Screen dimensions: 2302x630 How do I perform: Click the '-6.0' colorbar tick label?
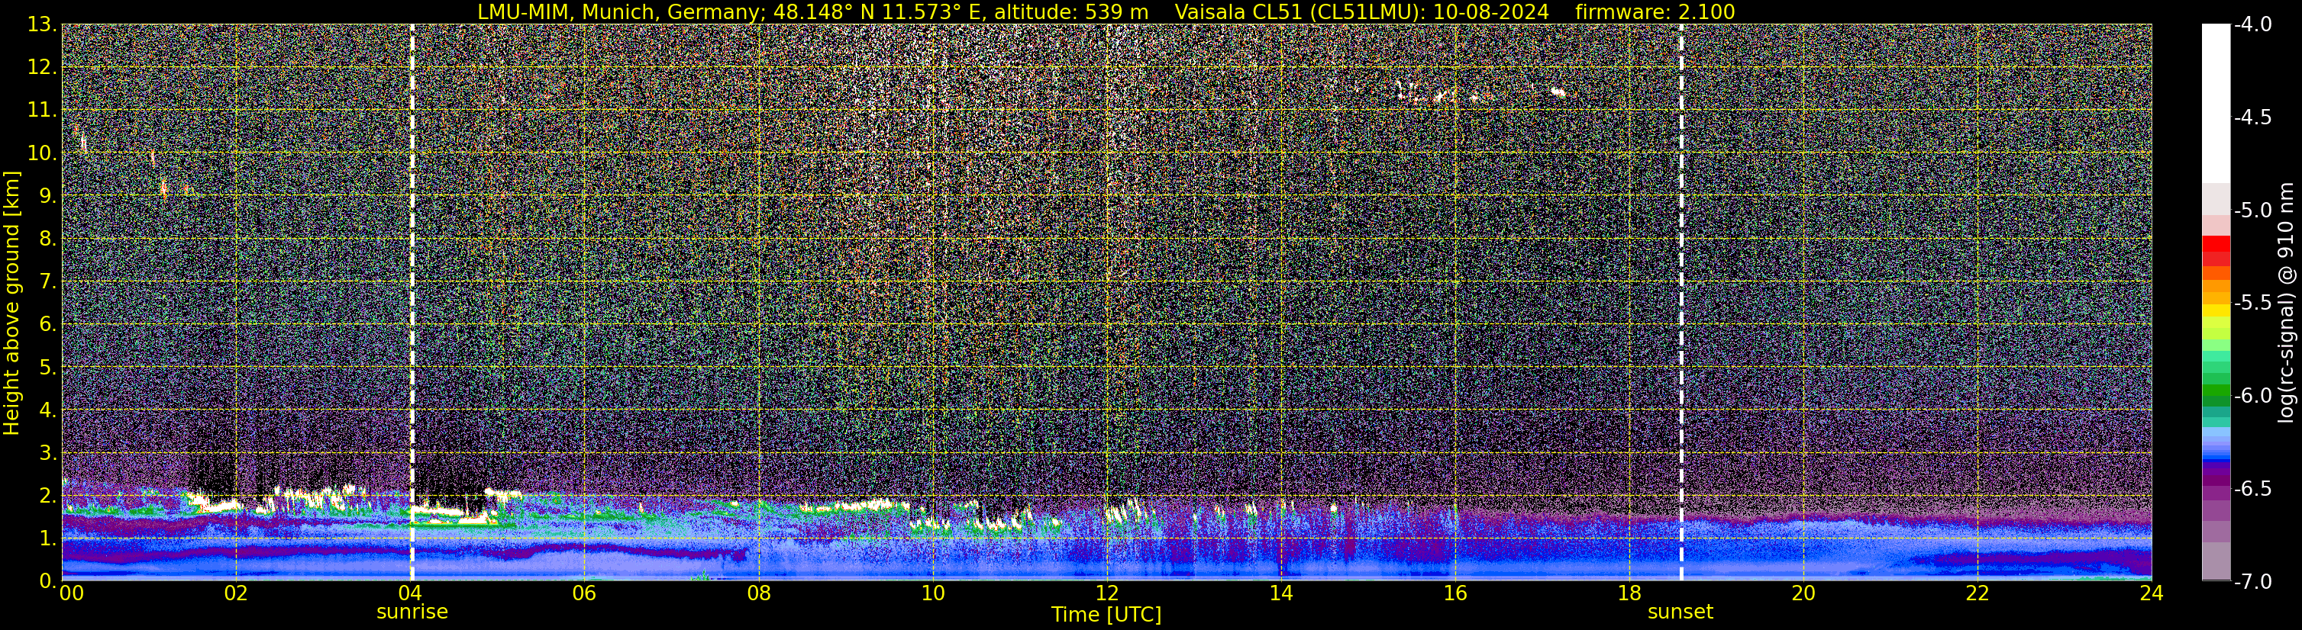(x=2252, y=395)
